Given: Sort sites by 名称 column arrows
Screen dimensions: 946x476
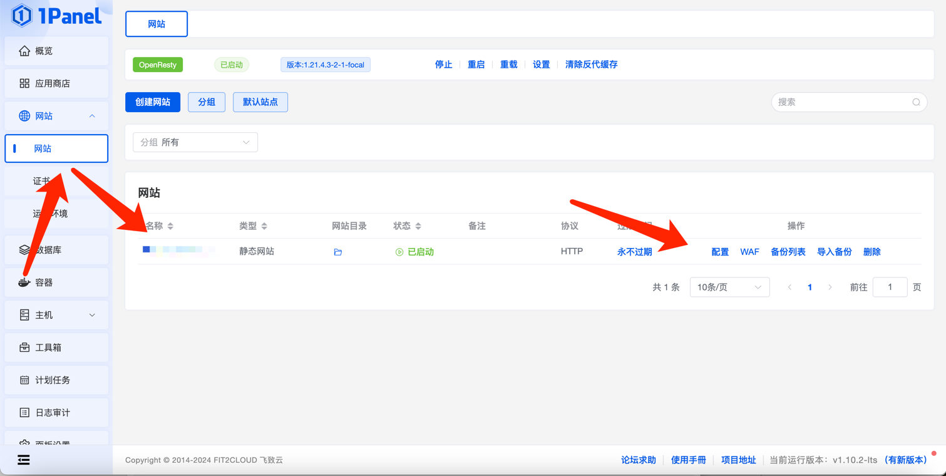Looking at the screenshot, I should tap(170, 226).
